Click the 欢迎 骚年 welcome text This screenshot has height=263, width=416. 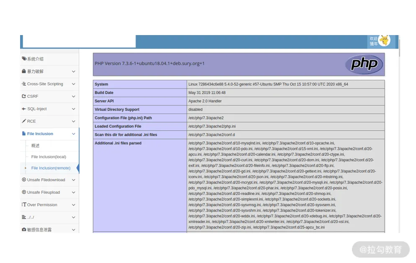pos(374,41)
